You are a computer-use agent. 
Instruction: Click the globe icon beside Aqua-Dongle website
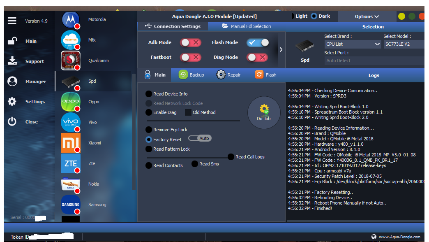tap(374, 237)
